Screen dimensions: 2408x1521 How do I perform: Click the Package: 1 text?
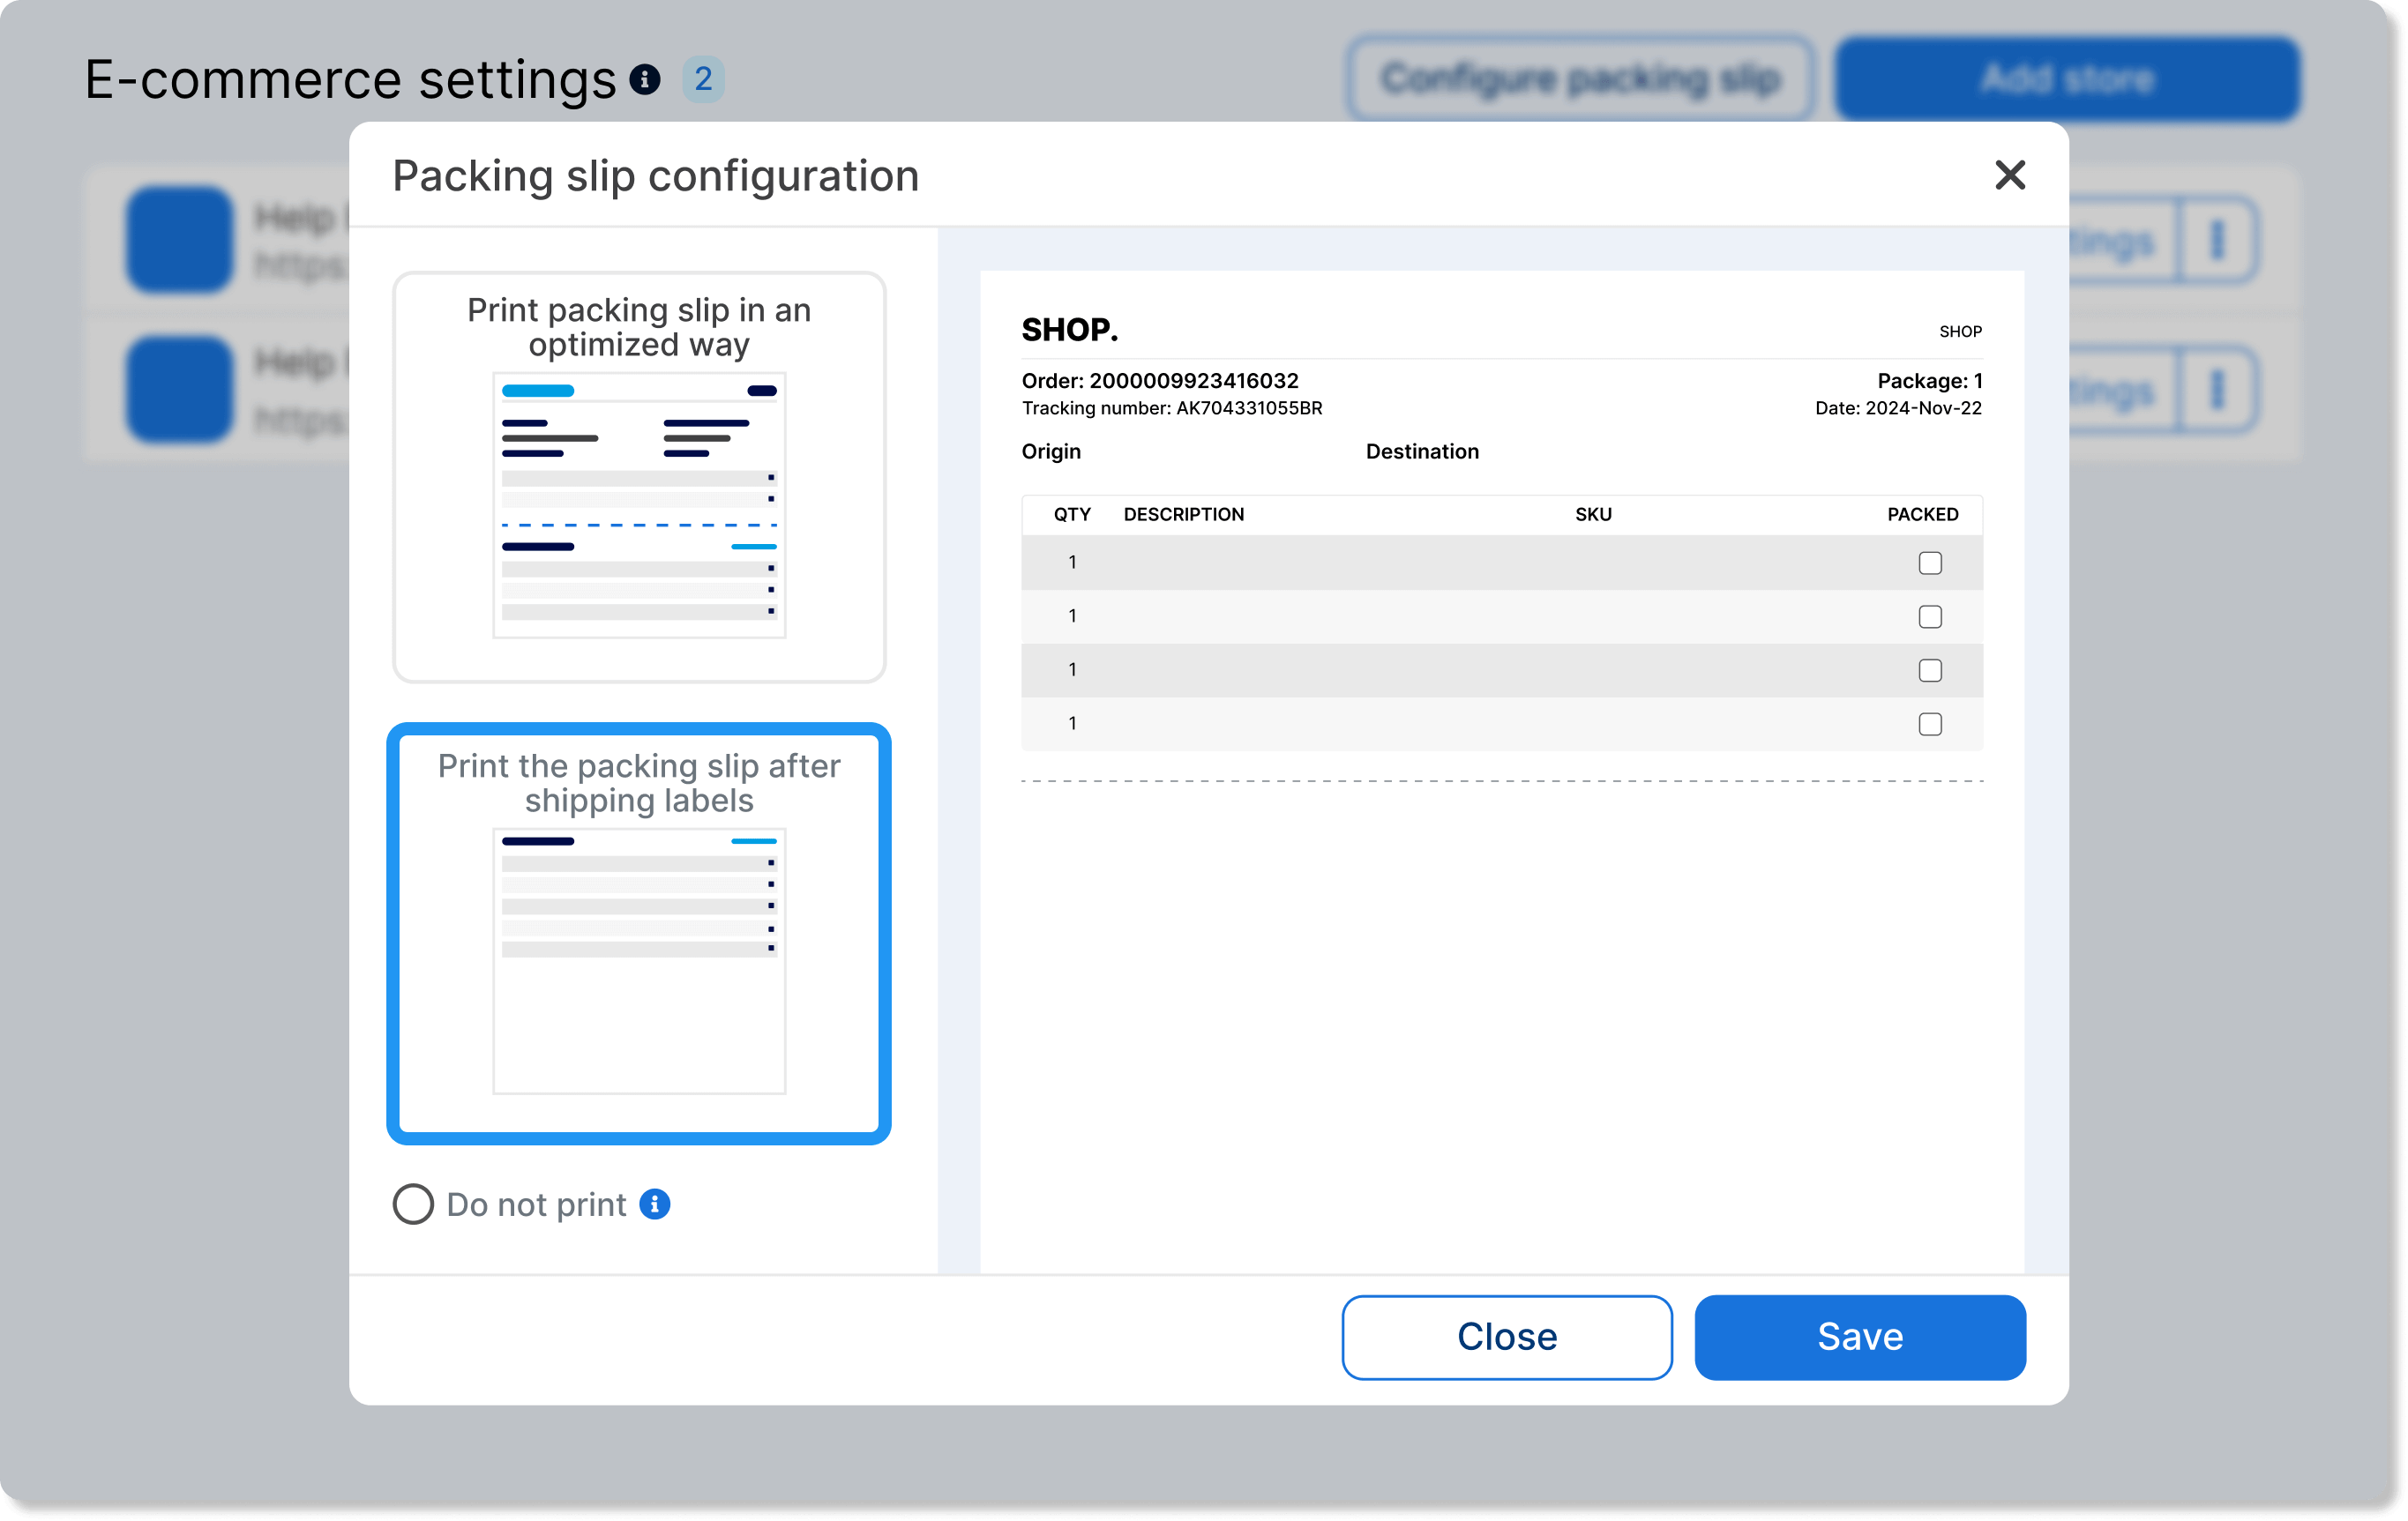(x=1929, y=381)
